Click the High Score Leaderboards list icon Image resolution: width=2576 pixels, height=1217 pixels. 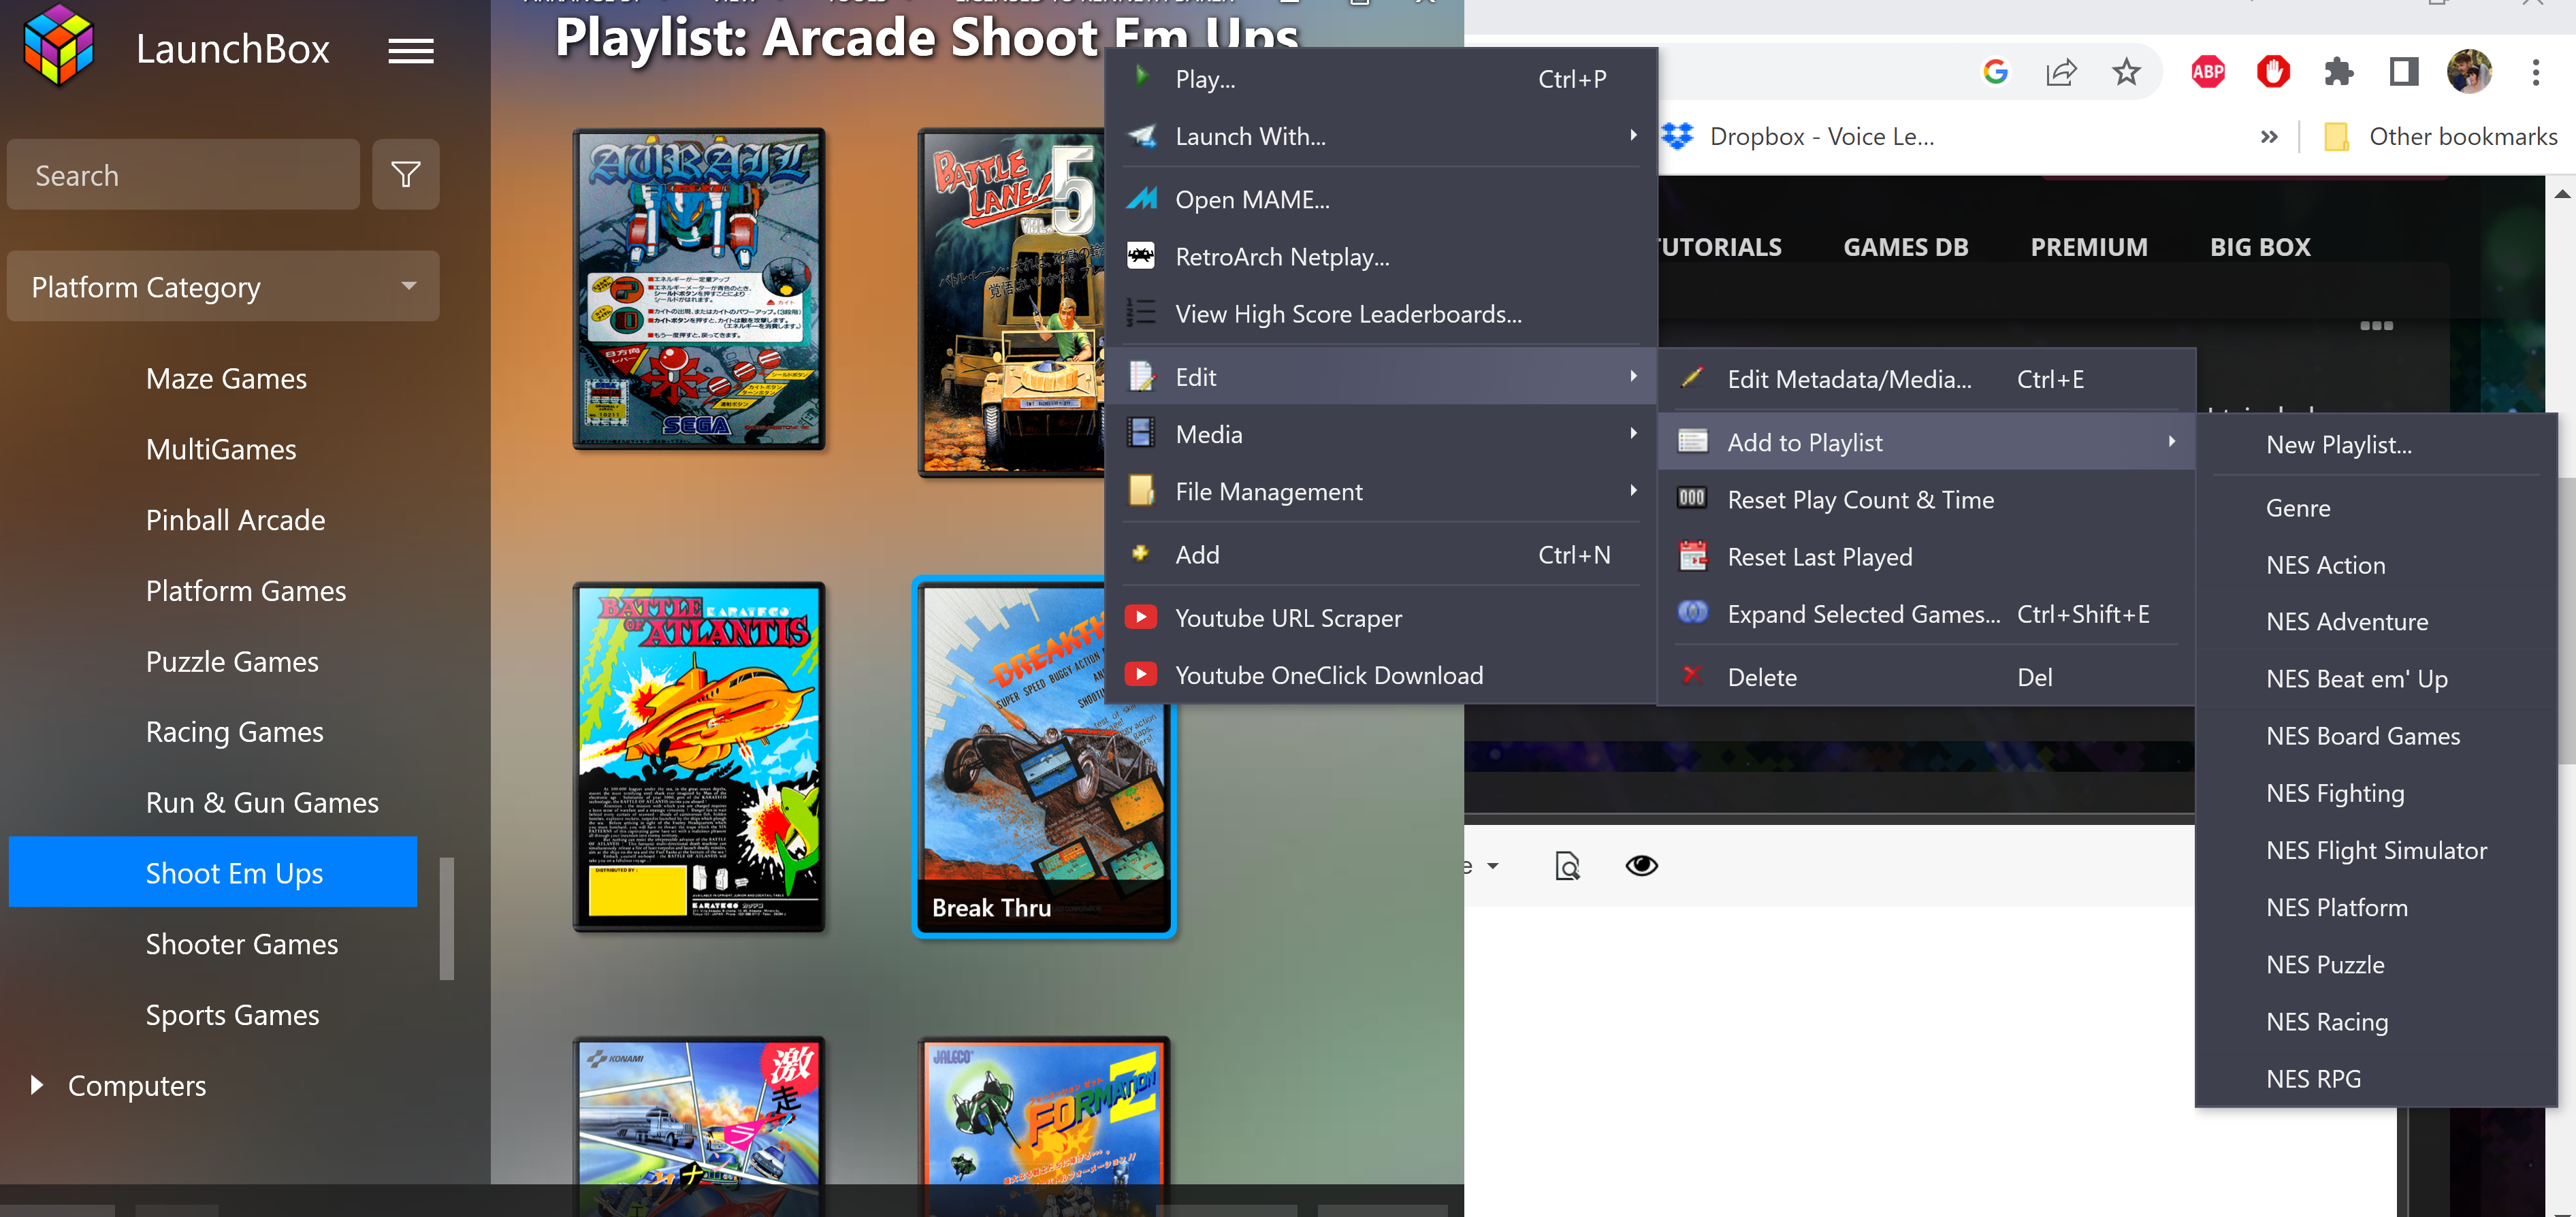tap(1141, 313)
